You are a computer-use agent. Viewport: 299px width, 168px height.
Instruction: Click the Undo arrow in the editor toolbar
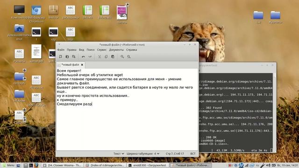[x=83, y=56]
